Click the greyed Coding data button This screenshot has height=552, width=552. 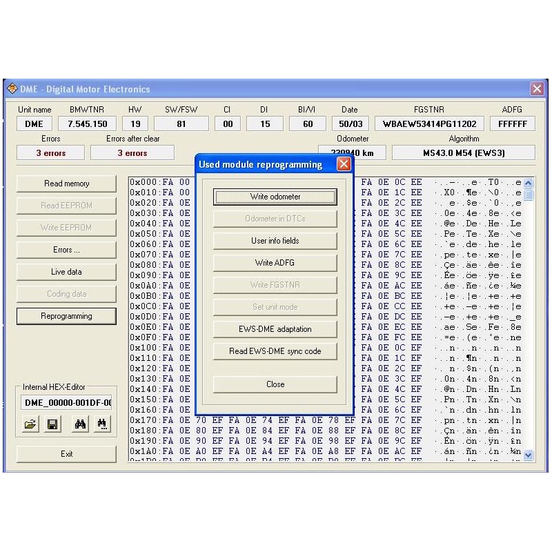[x=66, y=294]
